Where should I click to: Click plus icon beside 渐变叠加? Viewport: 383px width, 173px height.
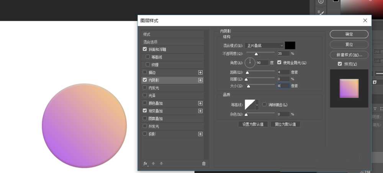coord(200,111)
